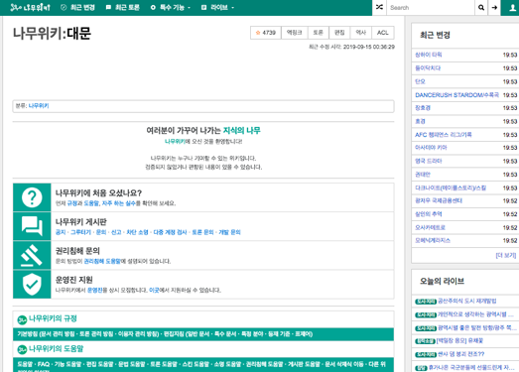519x372 pixels.
Task: Open the 그루터기 board link
Action: [x=80, y=232]
